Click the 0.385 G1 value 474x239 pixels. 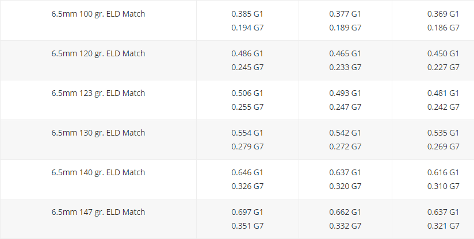(247, 14)
